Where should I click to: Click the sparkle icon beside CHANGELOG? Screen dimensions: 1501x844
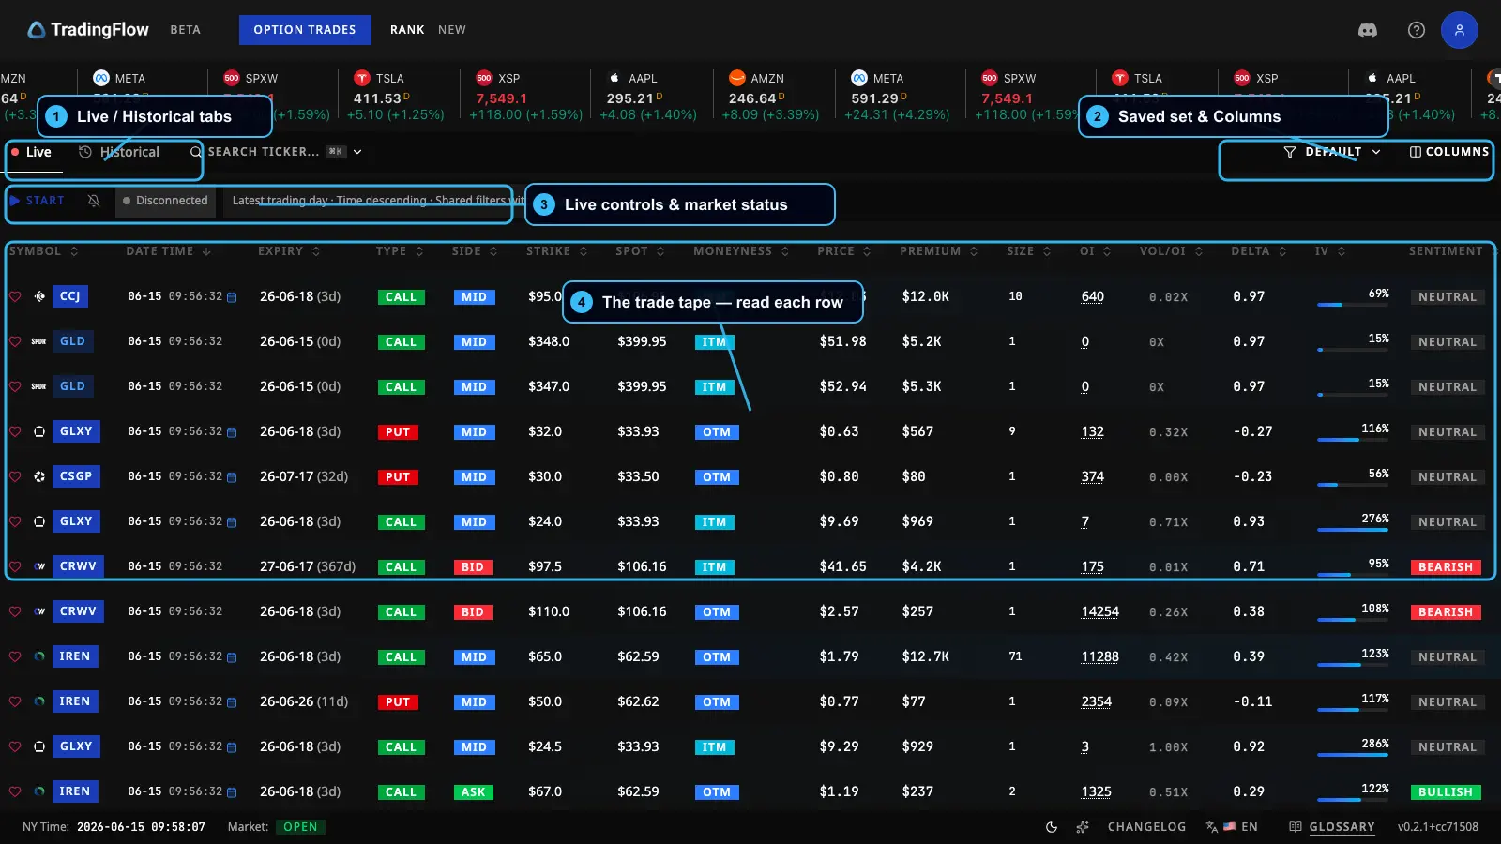point(1083,827)
